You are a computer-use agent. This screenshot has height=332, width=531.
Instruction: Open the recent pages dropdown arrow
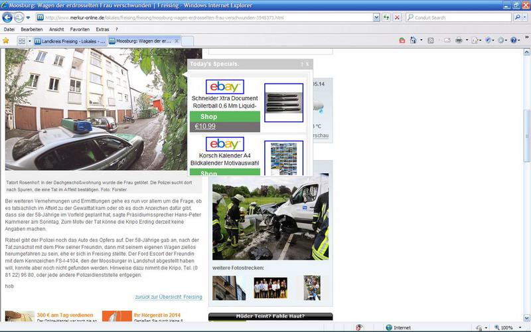coord(28,18)
